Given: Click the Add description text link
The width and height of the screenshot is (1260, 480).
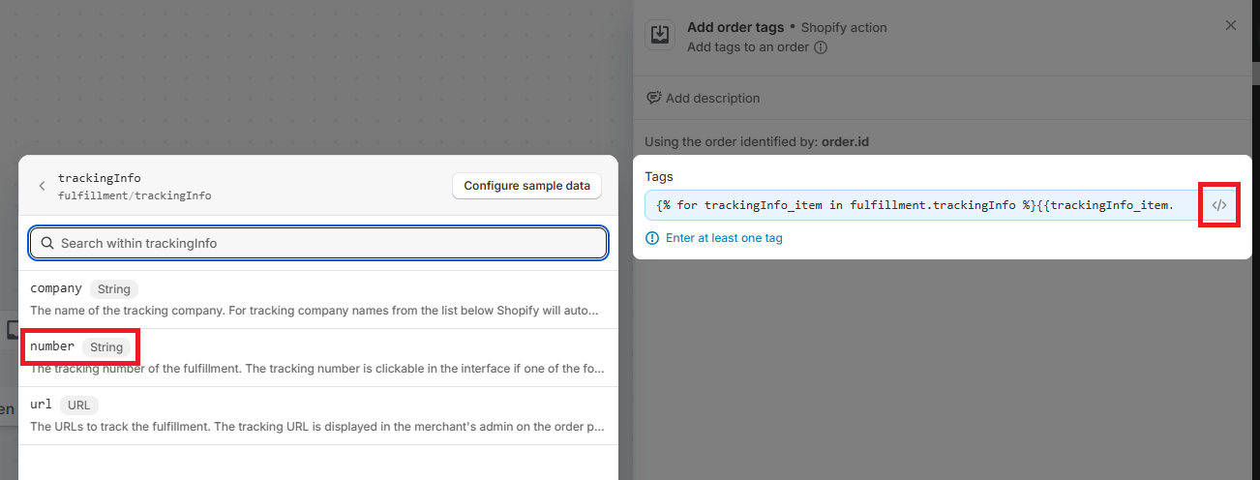Looking at the screenshot, I should (x=712, y=98).
